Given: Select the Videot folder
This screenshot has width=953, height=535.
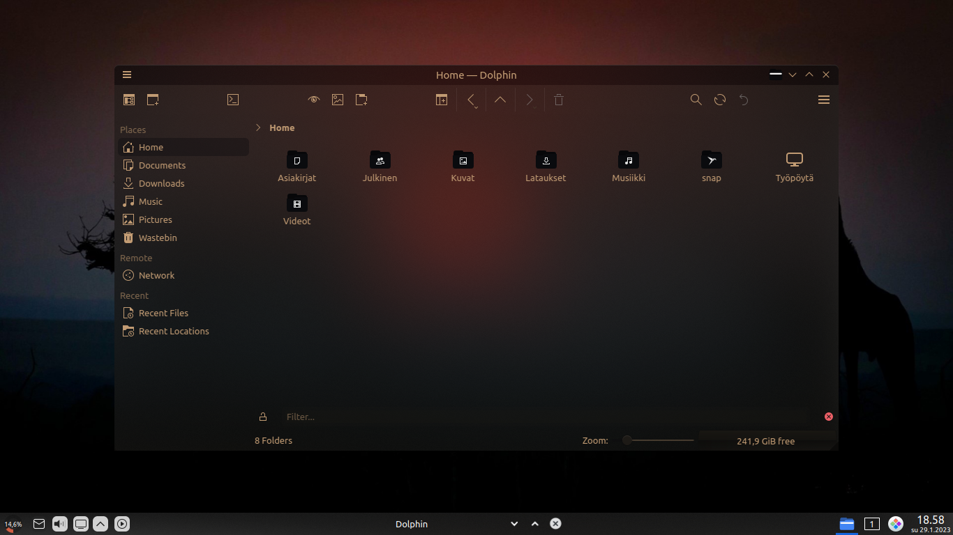Looking at the screenshot, I should [x=297, y=210].
